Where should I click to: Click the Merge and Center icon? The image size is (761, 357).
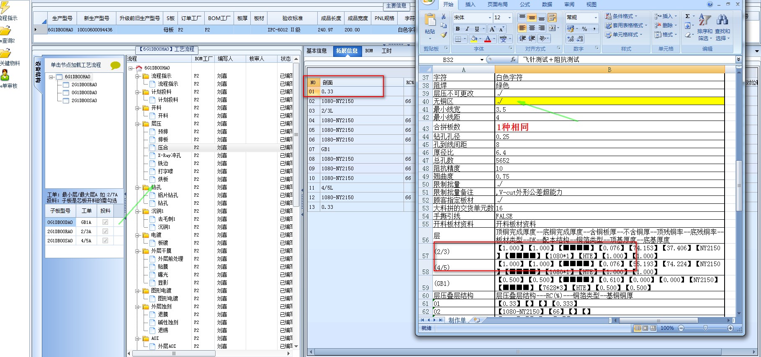pyautogui.click(x=552, y=28)
